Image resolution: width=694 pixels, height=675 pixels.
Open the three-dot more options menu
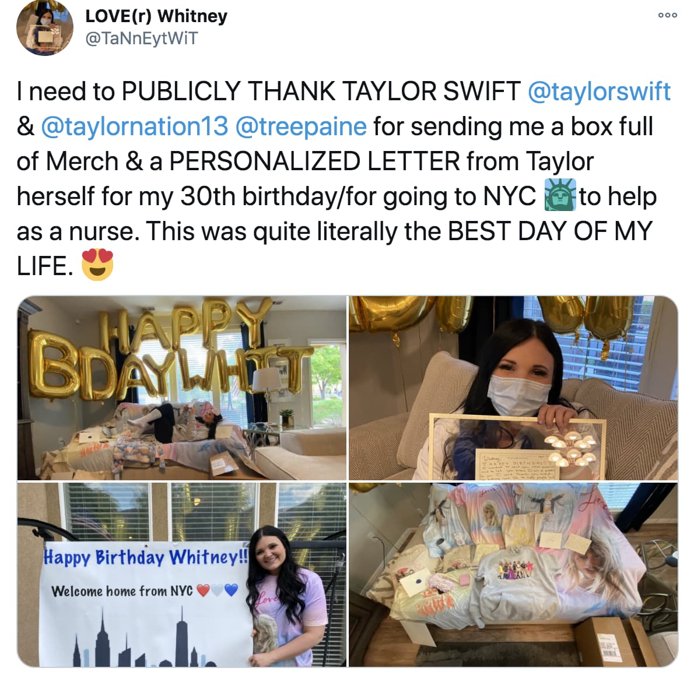coord(667,15)
